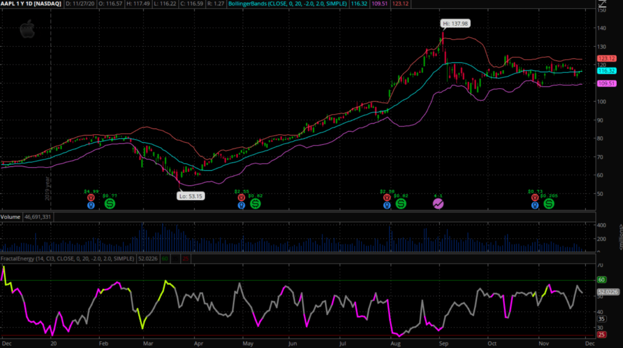Click the cyan 116.32 midline price tag
The image size is (623, 348).
point(607,71)
